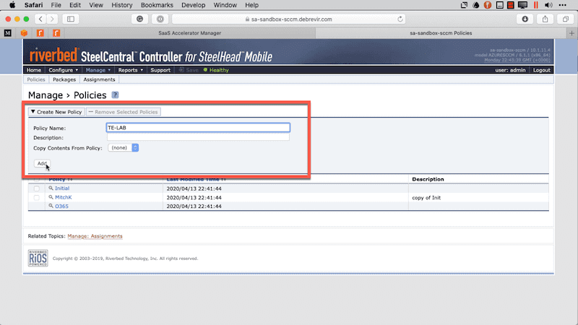Image resolution: width=578 pixels, height=325 pixels.
Task: Click the riverbed SteelCentral logo
Action: point(151,55)
